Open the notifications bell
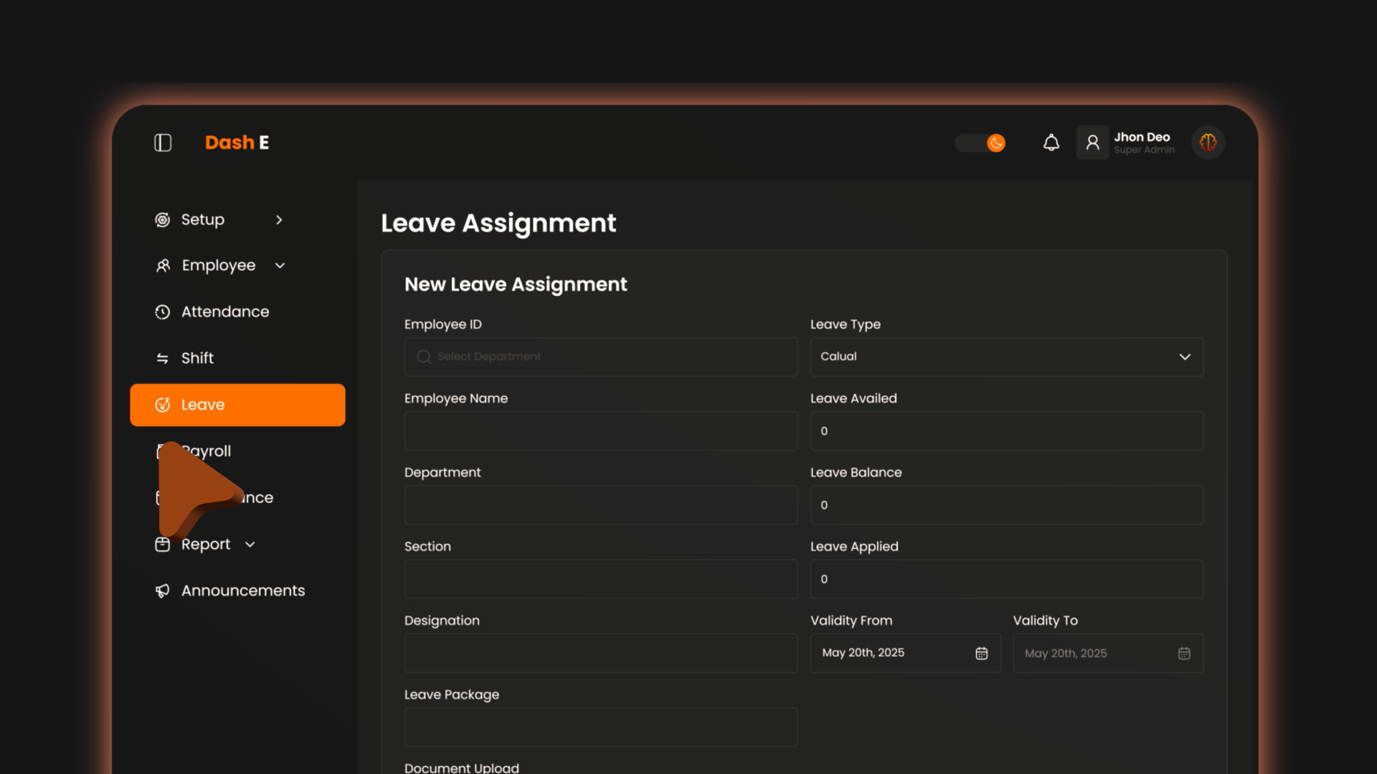The height and width of the screenshot is (774, 1377). tap(1051, 143)
